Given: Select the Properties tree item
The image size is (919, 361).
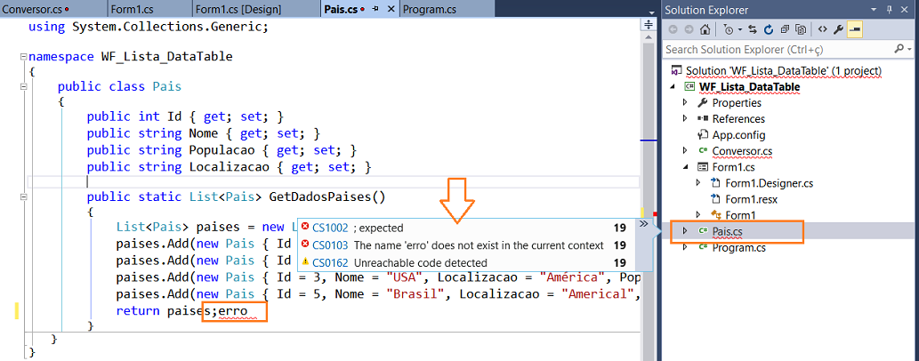Looking at the screenshot, I should 737,102.
